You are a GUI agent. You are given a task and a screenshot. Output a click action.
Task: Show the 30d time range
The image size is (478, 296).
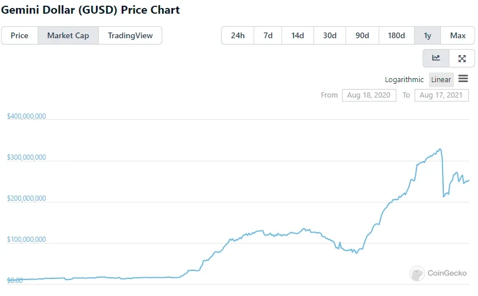pos(330,35)
